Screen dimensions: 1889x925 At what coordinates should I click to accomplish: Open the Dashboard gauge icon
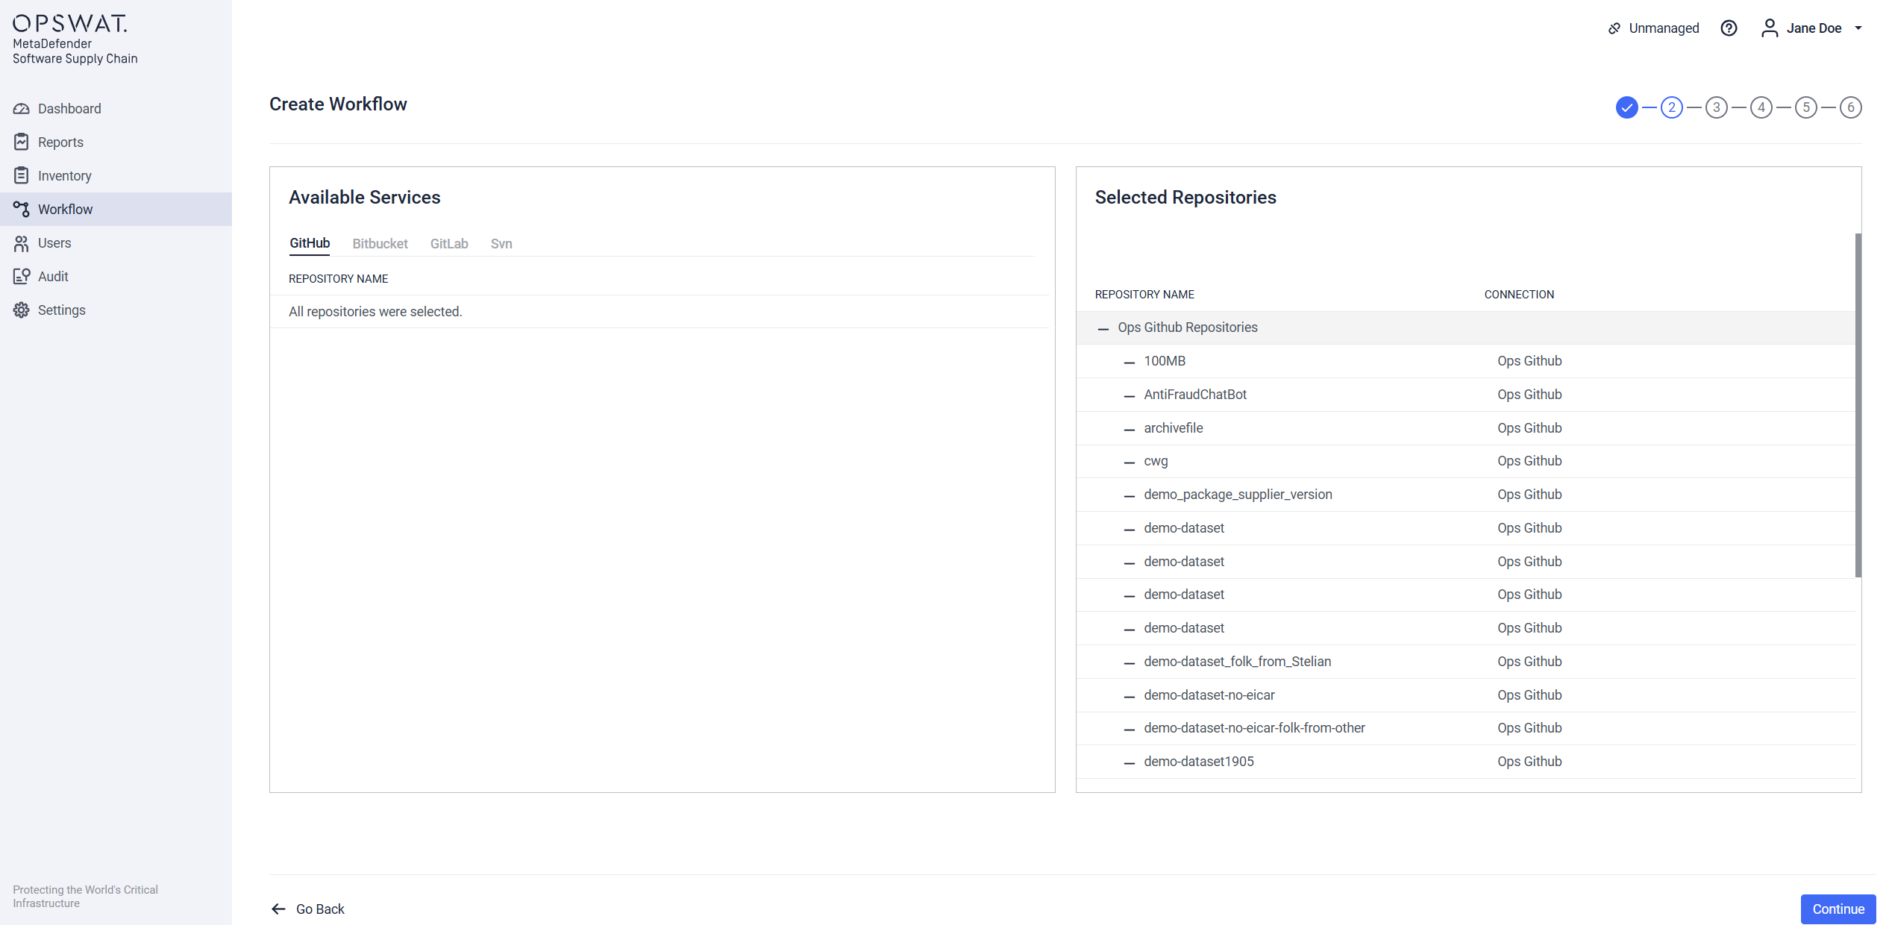click(22, 109)
